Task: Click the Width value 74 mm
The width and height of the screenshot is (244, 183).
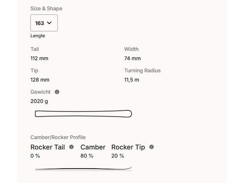Action: click(x=132, y=58)
